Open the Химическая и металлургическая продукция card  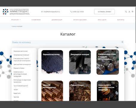108,91
